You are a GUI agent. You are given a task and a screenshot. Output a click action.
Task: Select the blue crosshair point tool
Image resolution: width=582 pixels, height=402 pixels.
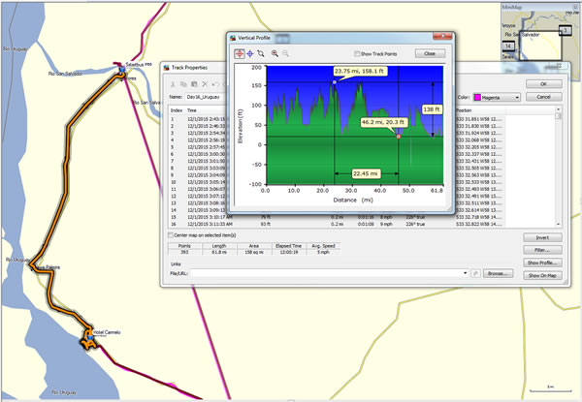point(250,53)
